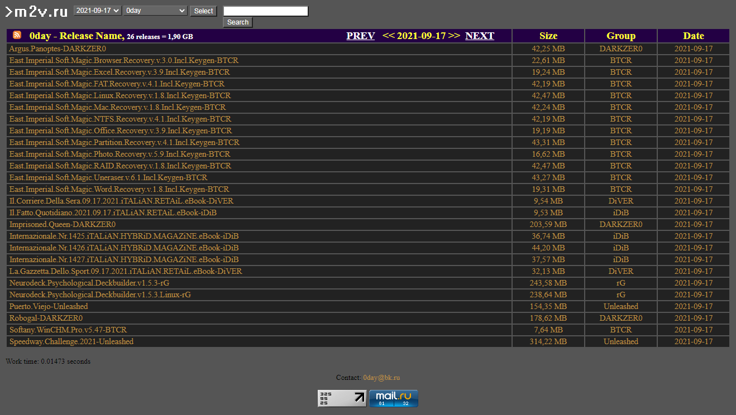Image resolution: width=736 pixels, height=415 pixels.
Task: Click the DiVER group in Il.Corriere.Della.Sera row
Action: pyautogui.click(x=621, y=201)
